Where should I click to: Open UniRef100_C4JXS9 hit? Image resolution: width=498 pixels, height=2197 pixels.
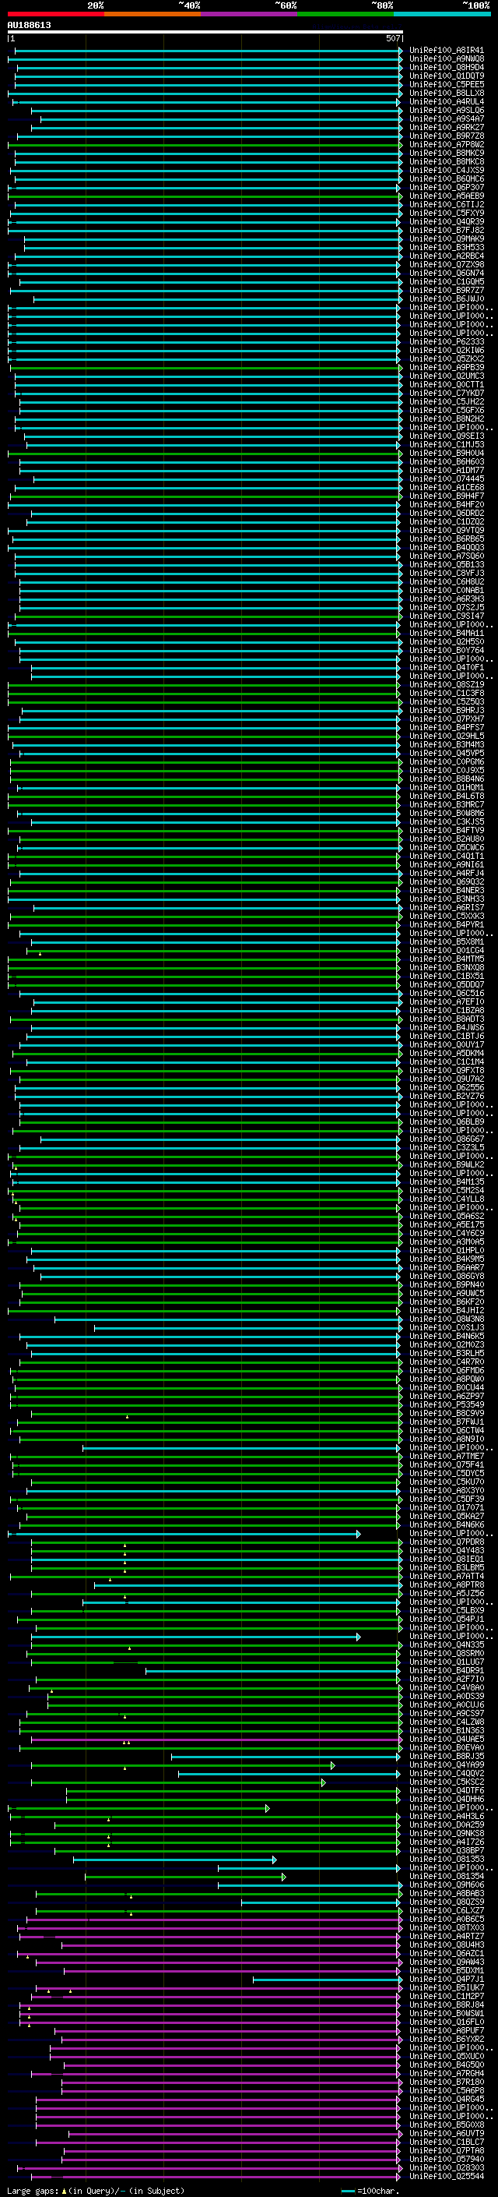click(x=446, y=171)
